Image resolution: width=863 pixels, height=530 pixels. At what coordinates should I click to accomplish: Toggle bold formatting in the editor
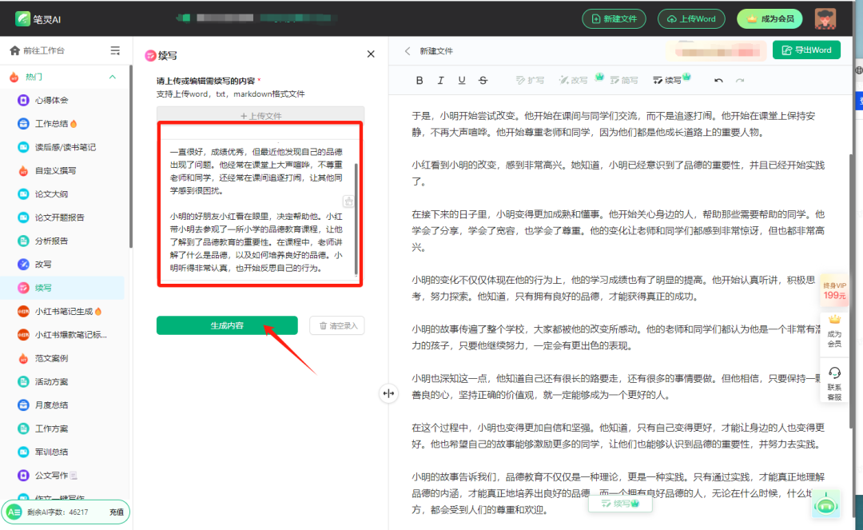pyautogui.click(x=420, y=79)
